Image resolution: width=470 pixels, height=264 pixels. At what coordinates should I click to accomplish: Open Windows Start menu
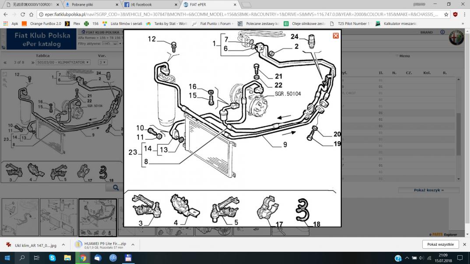pos(7,258)
